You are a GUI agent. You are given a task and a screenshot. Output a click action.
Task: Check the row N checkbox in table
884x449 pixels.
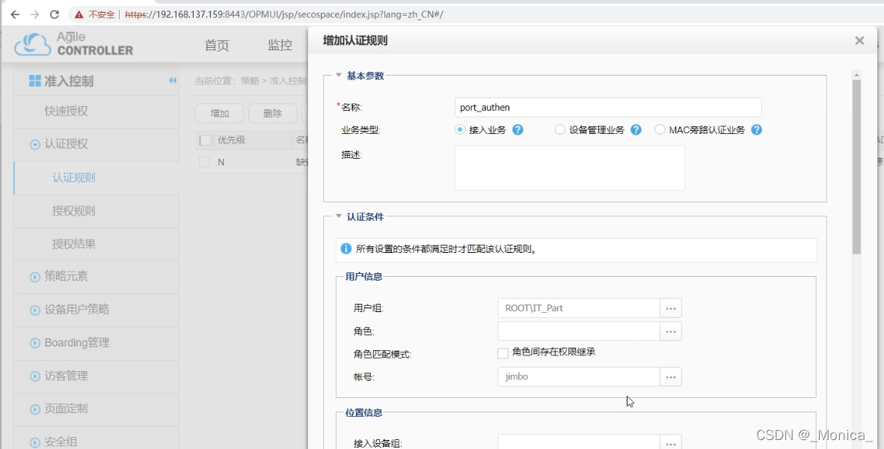[204, 162]
